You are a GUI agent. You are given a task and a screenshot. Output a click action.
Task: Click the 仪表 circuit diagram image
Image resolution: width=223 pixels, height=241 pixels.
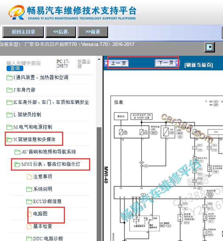tap(167, 168)
